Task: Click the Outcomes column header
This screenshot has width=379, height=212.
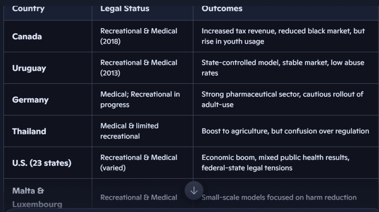Action: coord(222,9)
